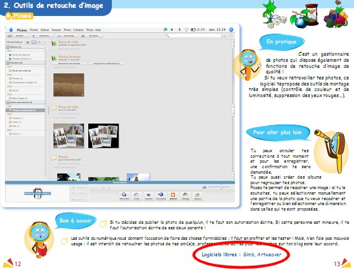
Task: Click the Album Web upload icon
Action: click(125, 196)
